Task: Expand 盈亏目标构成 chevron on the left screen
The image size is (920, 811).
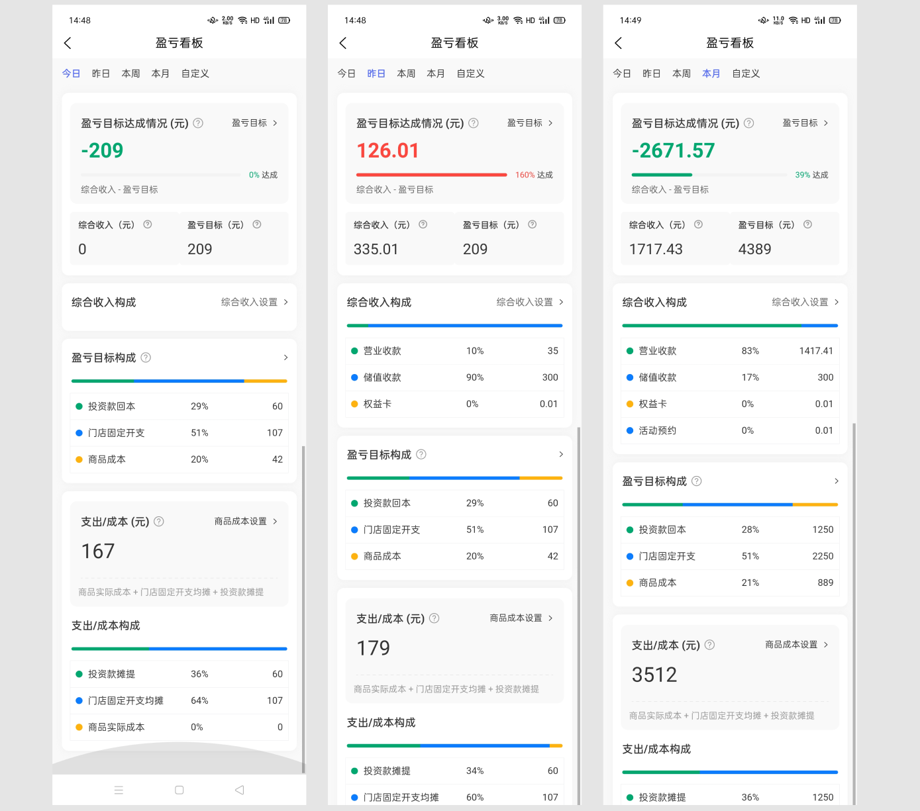Action: click(285, 358)
